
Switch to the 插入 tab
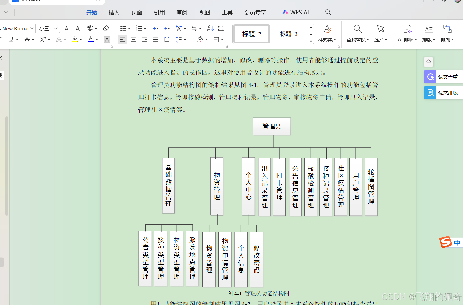point(114,12)
